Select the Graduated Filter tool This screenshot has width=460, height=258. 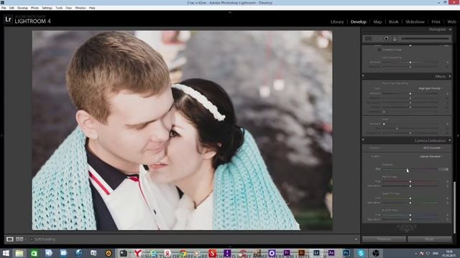tap(395, 39)
